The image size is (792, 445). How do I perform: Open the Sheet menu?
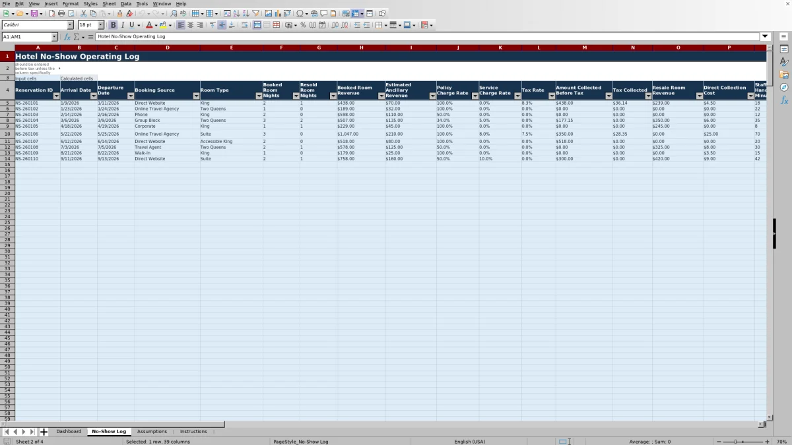pos(109,3)
